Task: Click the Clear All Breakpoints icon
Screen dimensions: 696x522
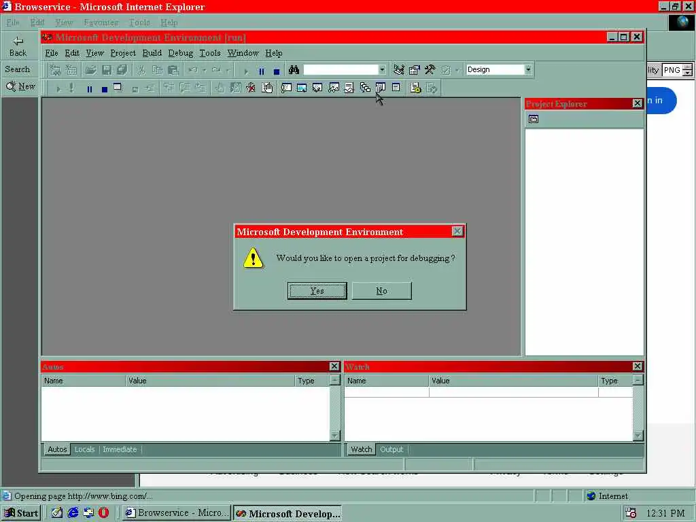Action: pos(251,88)
